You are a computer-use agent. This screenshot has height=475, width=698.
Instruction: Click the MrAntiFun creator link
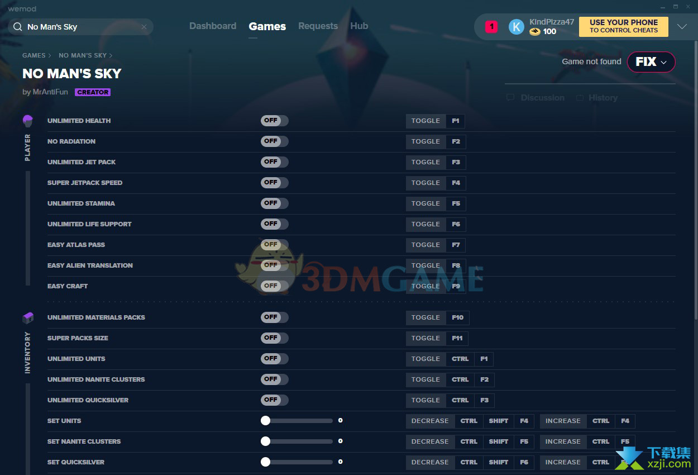[x=50, y=92]
